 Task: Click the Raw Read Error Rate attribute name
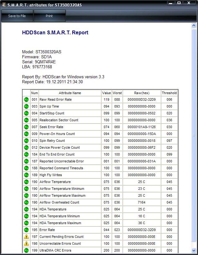[55, 99]
